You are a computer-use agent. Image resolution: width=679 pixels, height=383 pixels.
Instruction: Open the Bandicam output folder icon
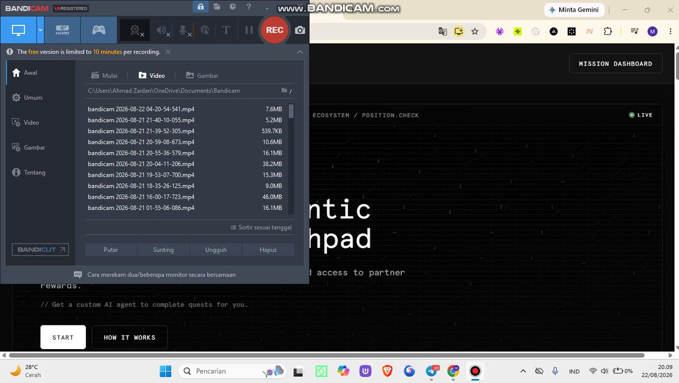pos(217,7)
